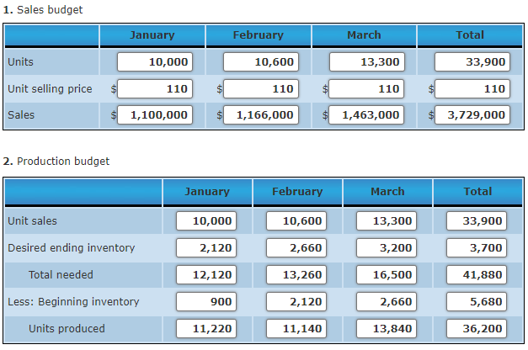Click January Desired ending inventory field
This screenshot has height=350, width=528.
(x=206, y=247)
